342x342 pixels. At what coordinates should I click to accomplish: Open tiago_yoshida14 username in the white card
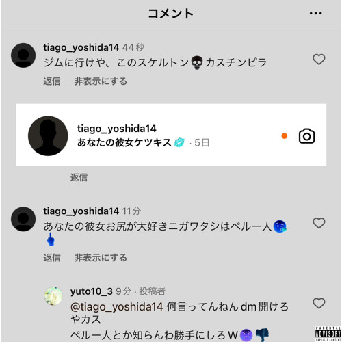(117, 129)
